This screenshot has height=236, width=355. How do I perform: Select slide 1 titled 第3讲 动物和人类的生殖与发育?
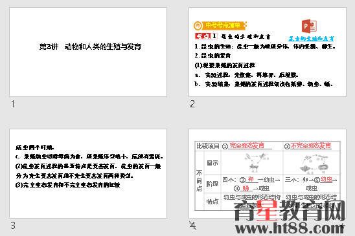pos(88,52)
